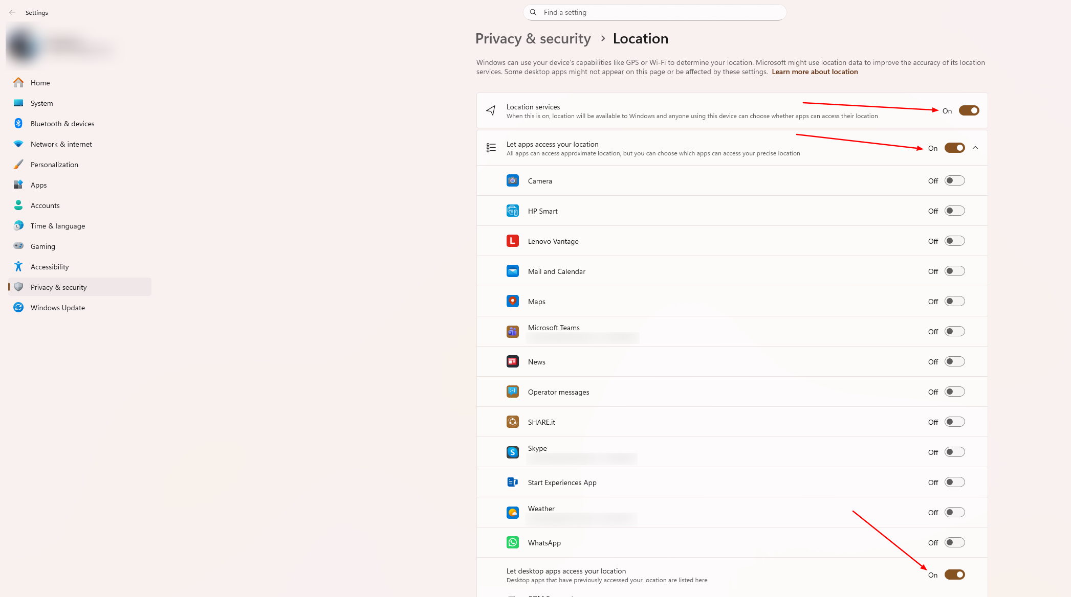The image size is (1071, 597).
Task: Open the Bluetooth & devices section
Action: [62, 124]
